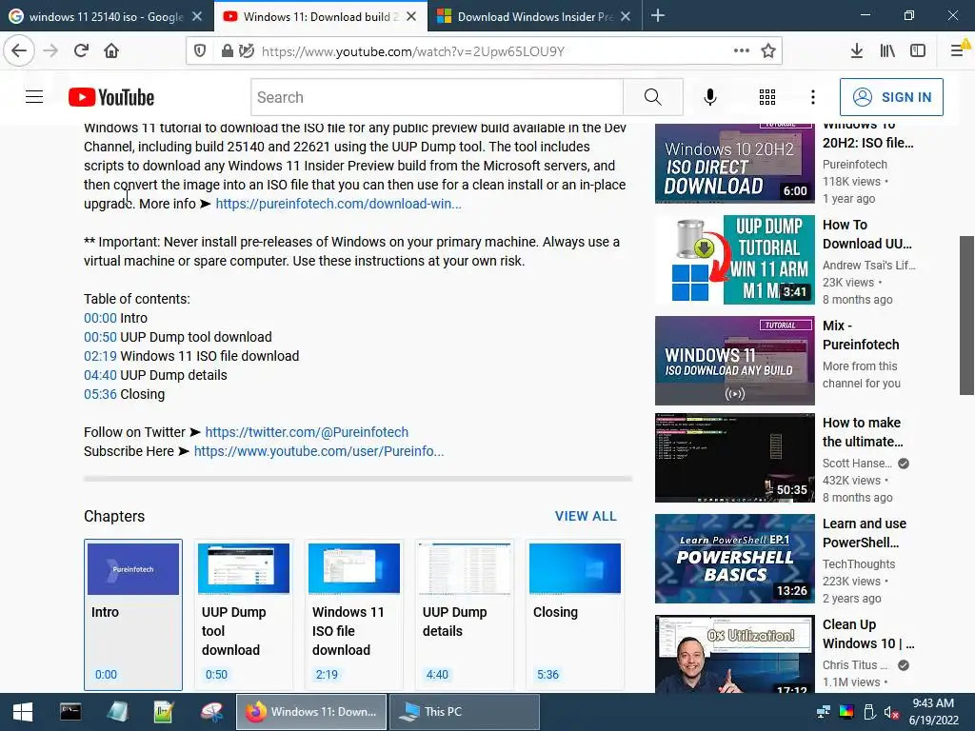Open This PC from the taskbar
Image resolution: width=975 pixels, height=731 pixels.
[x=464, y=712]
